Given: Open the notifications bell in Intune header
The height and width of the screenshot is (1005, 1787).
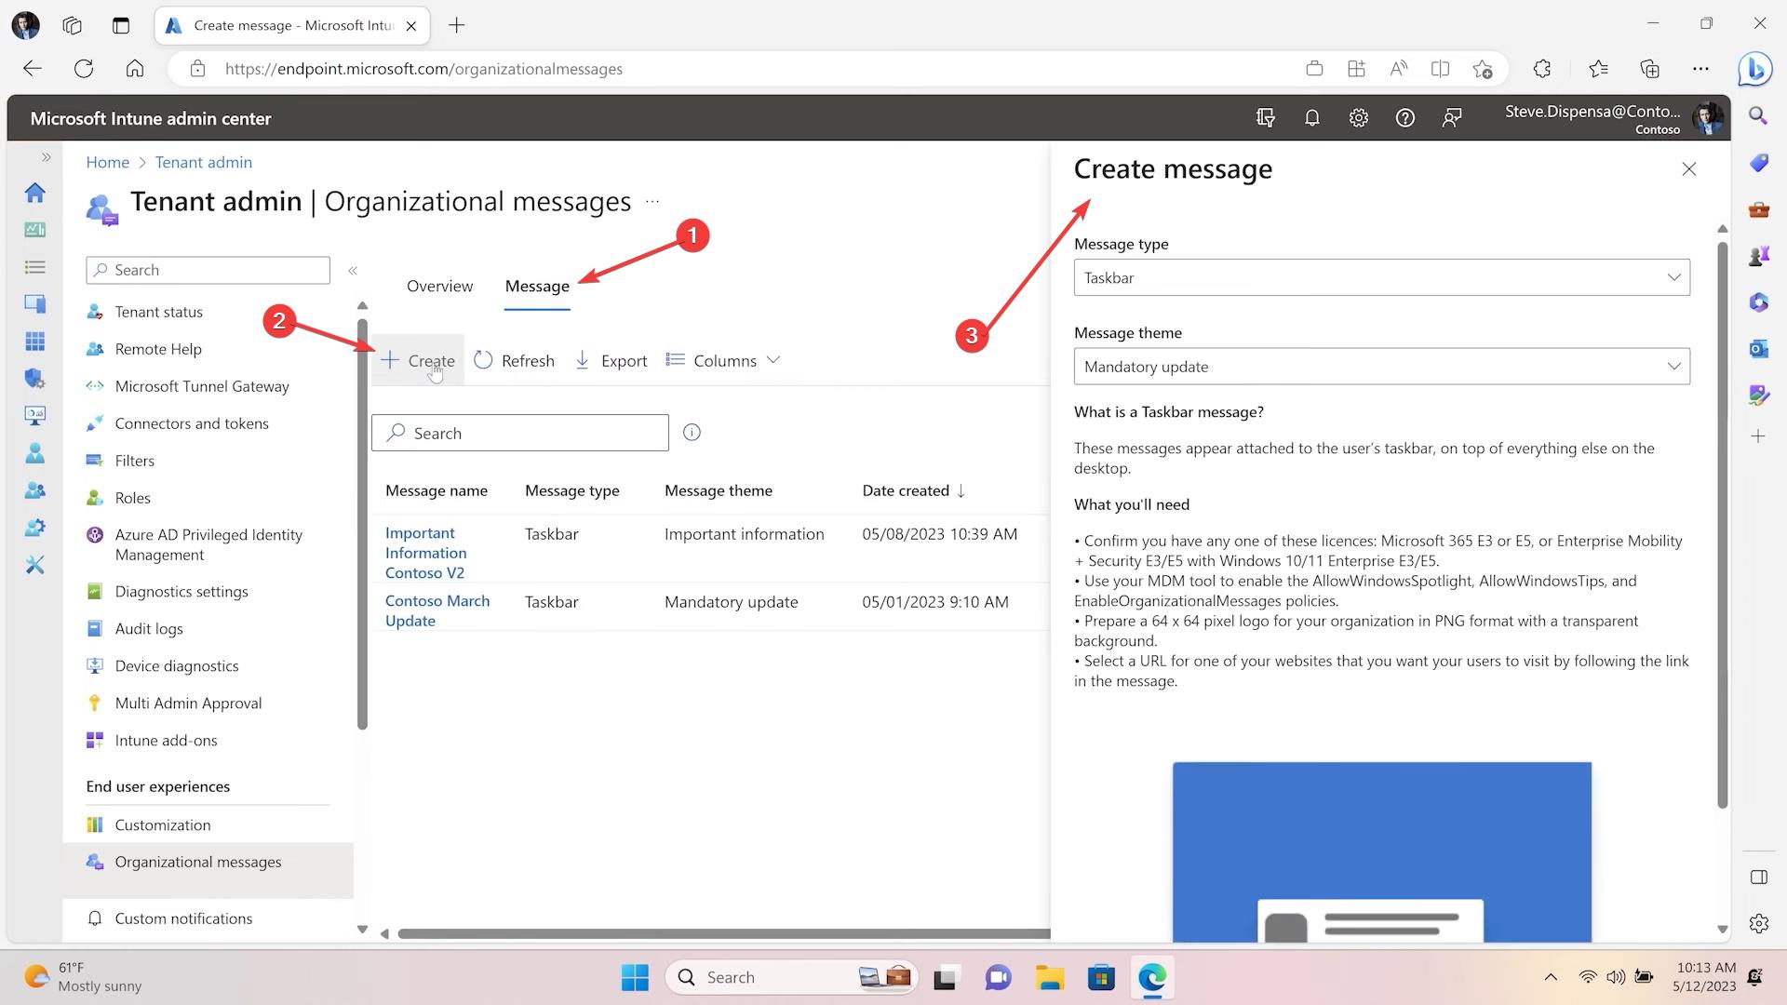Looking at the screenshot, I should [x=1311, y=118].
